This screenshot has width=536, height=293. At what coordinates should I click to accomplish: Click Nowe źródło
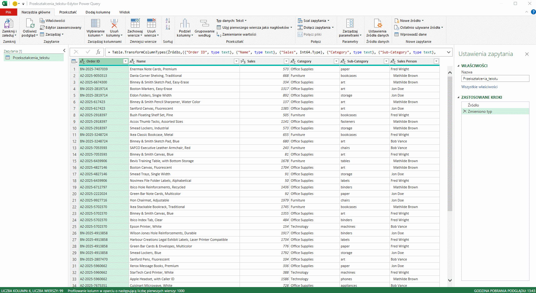(x=409, y=21)
